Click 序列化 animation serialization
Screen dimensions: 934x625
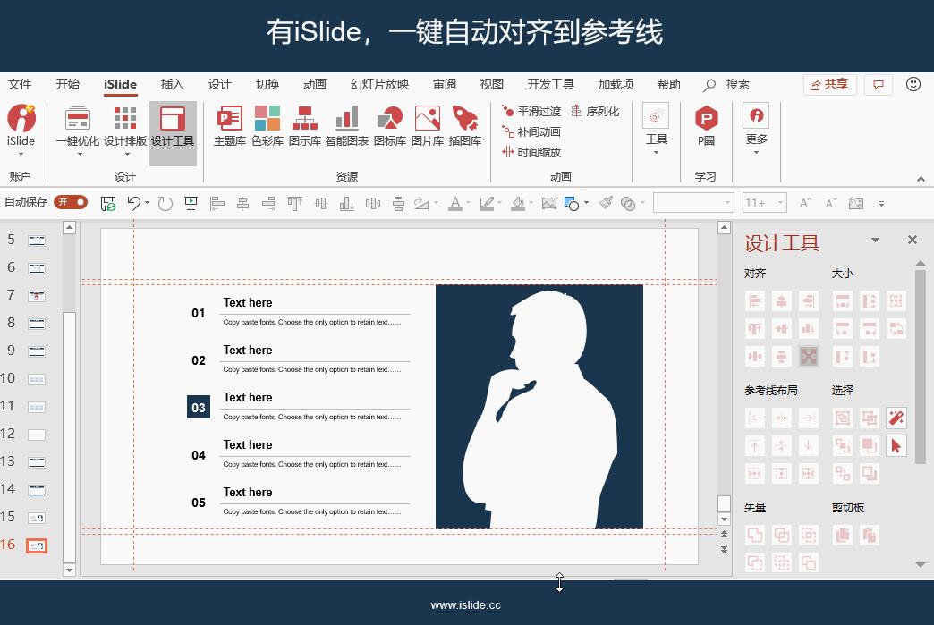595,111
